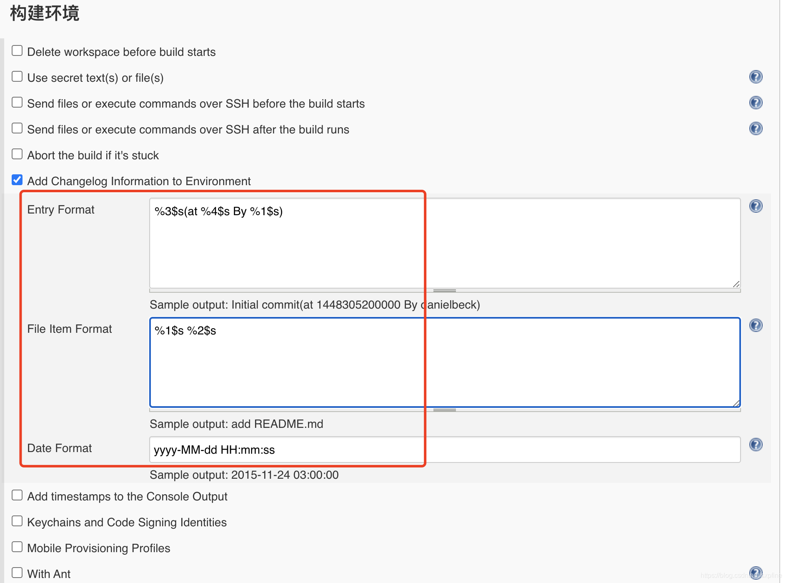This screenshot has height=583, width=786.
Task: Check the With Ant option
Action: click(x=17, y=573)
